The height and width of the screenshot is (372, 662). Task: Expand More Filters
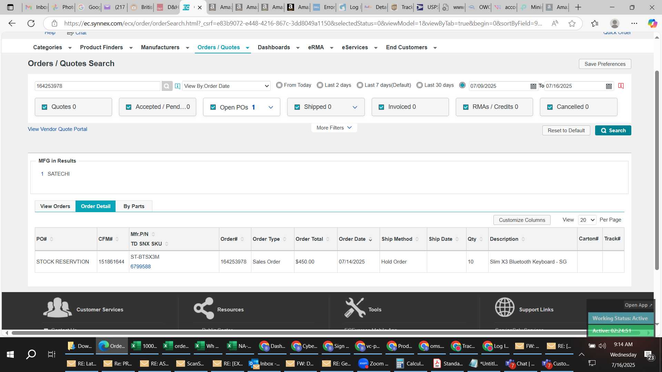[334, 128]
